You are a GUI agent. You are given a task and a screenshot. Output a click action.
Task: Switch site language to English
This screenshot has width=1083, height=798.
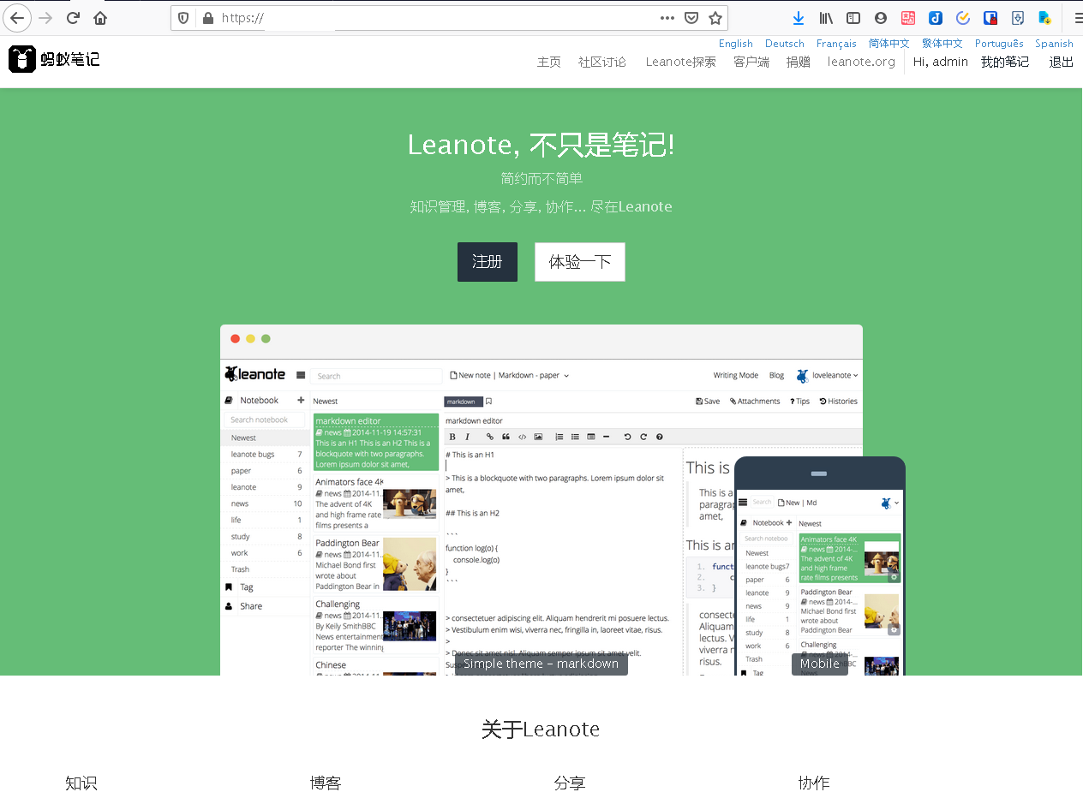[736, 44]
